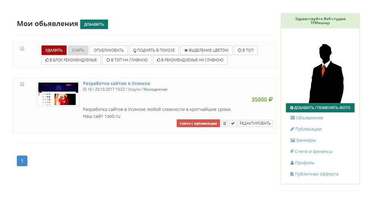The image size is (374, 206).
Task: Click the Мои обьявления heading
Action: click(x=47, y=24)
